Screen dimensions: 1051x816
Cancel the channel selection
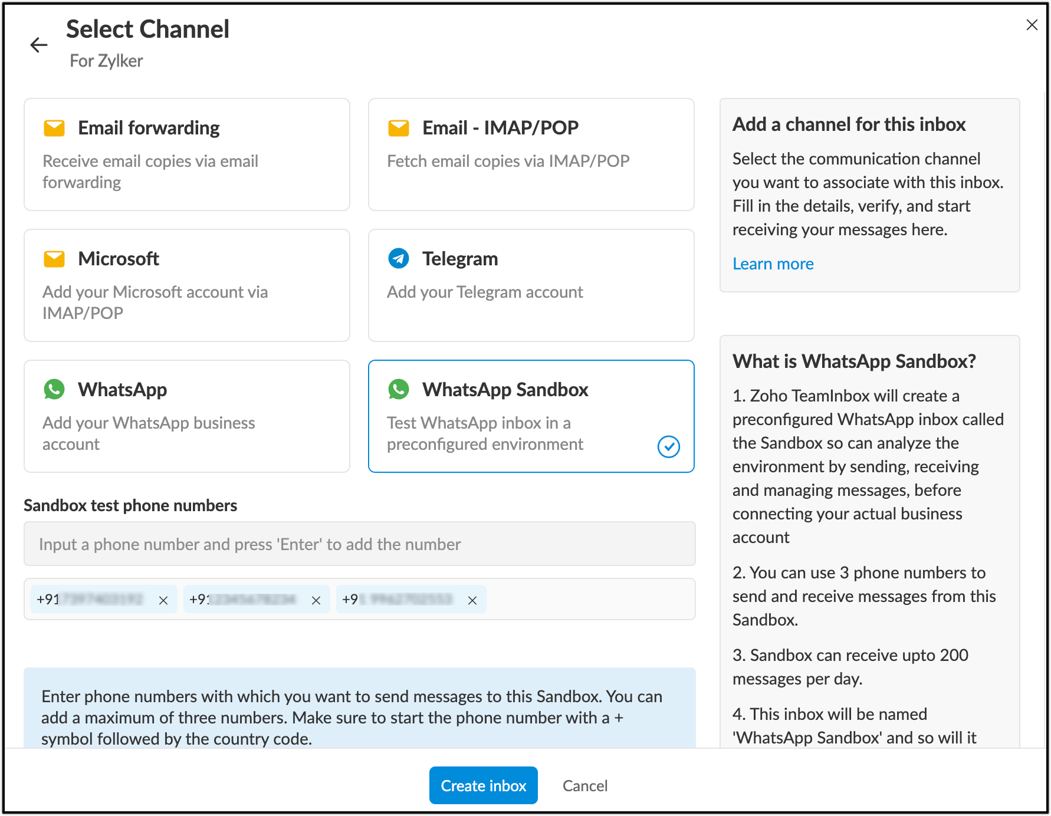coord(584,785)
